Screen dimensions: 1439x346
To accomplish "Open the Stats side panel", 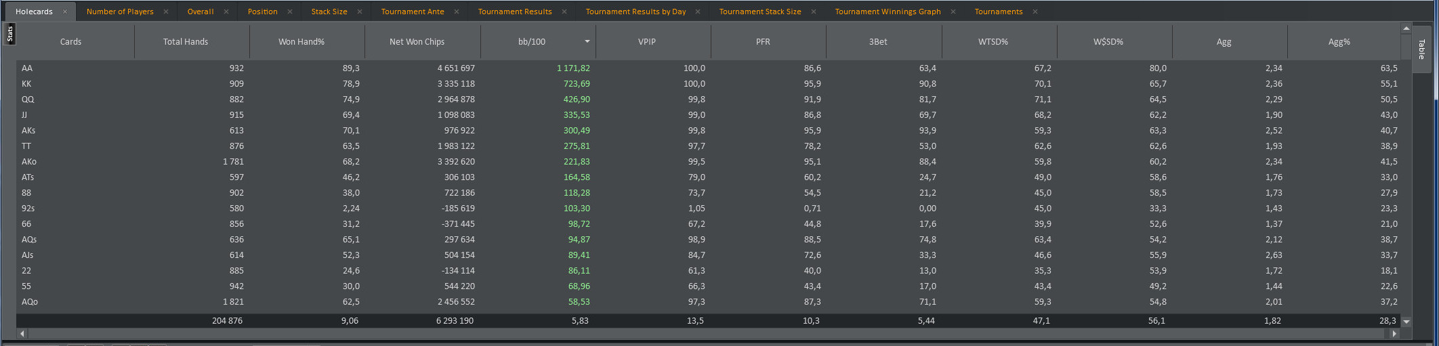I will click(x=9, y=34).
